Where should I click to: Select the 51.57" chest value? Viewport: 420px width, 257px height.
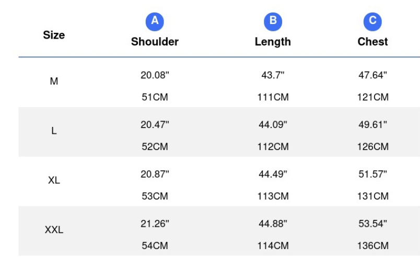[372, 174]
